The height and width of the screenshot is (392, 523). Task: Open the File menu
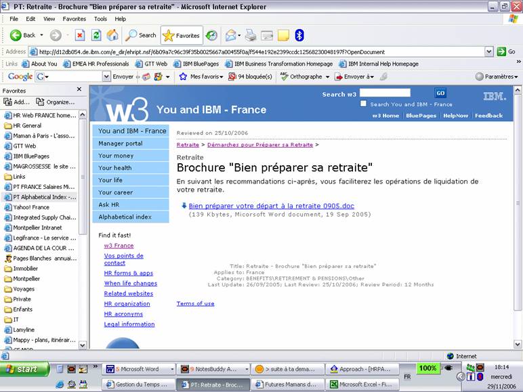tap(14, 19)
